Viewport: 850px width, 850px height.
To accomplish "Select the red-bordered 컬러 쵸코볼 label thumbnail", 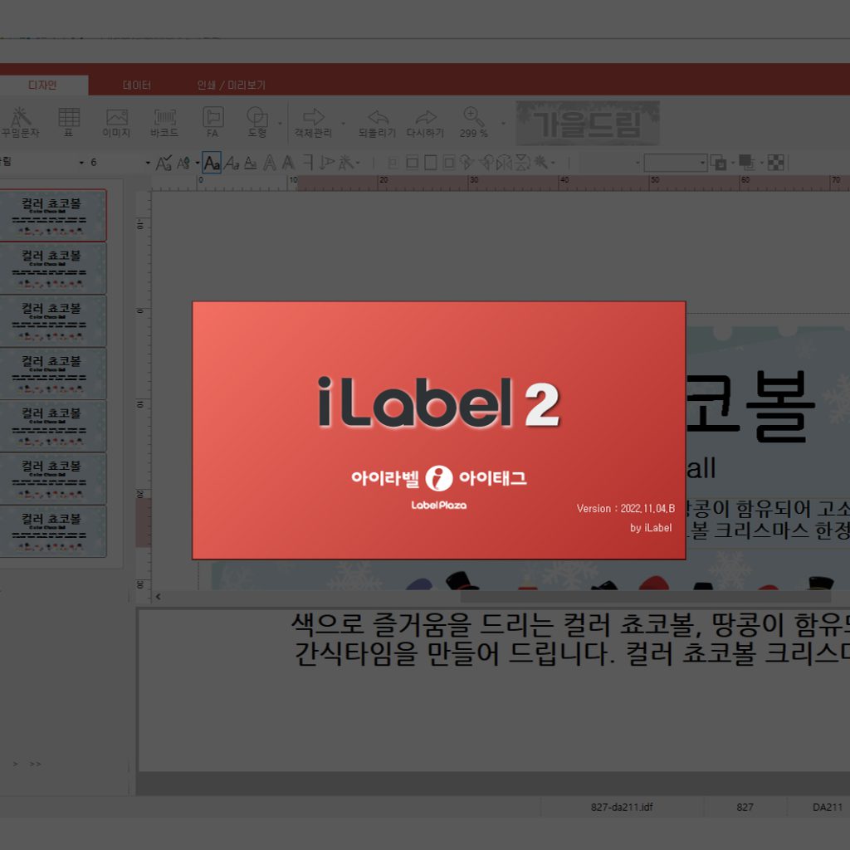I will coord(52,215).
